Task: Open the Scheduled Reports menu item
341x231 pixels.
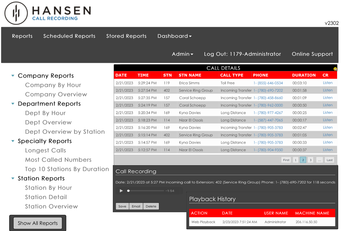Action: click(69, 36)
